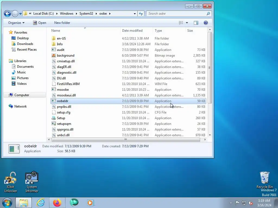Show hidden tray icons arrow
Image resolution: width=278 pixels, height=208 pixels.
pos(231,203)
